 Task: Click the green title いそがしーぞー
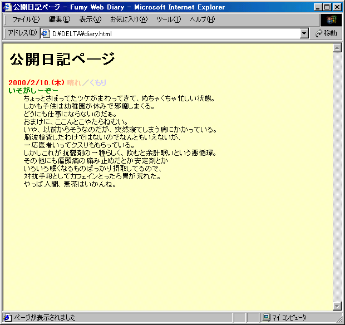(33, 90)
